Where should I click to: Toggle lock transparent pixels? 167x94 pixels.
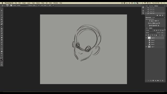tap(149, 35)
